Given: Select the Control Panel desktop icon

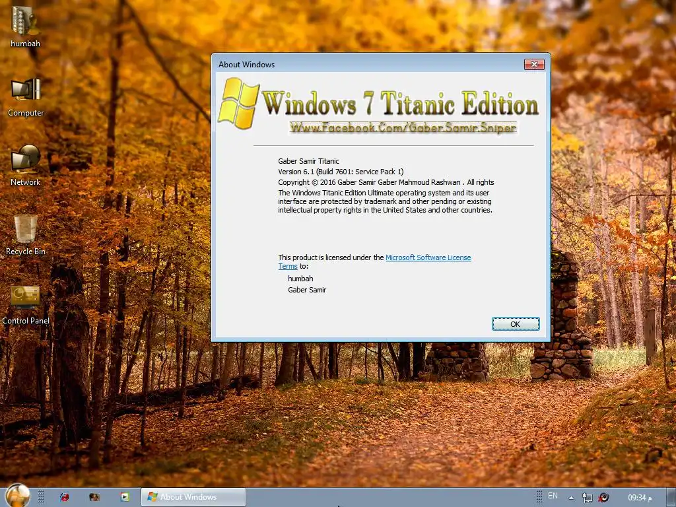Looking at the screenshot, I should [x=26, y=304].
